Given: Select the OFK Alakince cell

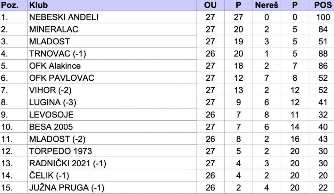Looking at the screenshot, I should point(112,66).
